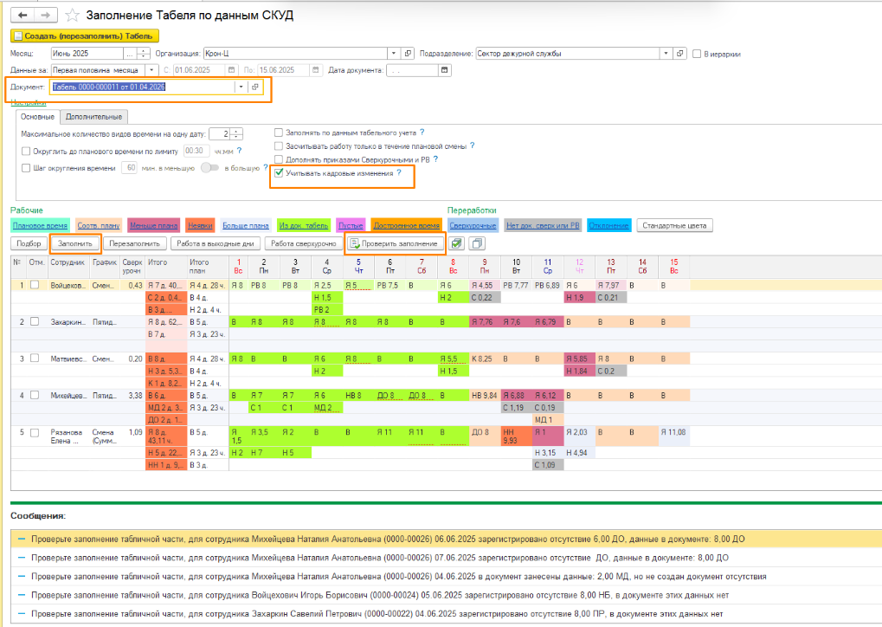The image size is (882, 627).
Task: Open the calendar for start date 01.06.2025
Action: click(x=230, y=70)
